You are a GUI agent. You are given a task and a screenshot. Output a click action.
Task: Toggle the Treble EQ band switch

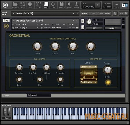tap(60, 80)
